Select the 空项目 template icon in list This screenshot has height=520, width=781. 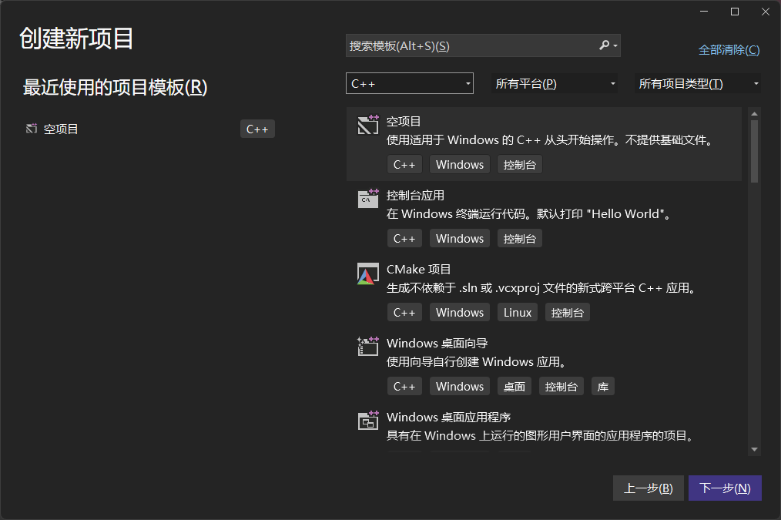click(368, 125)
